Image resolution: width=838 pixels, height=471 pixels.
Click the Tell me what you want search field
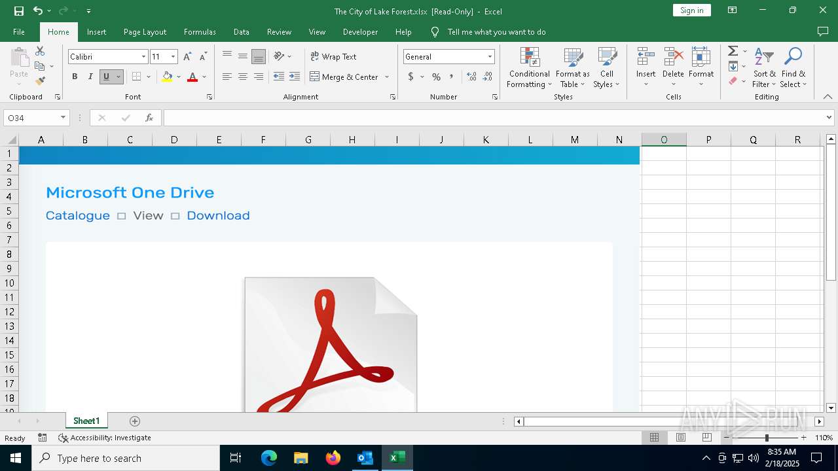pos(496,31)
